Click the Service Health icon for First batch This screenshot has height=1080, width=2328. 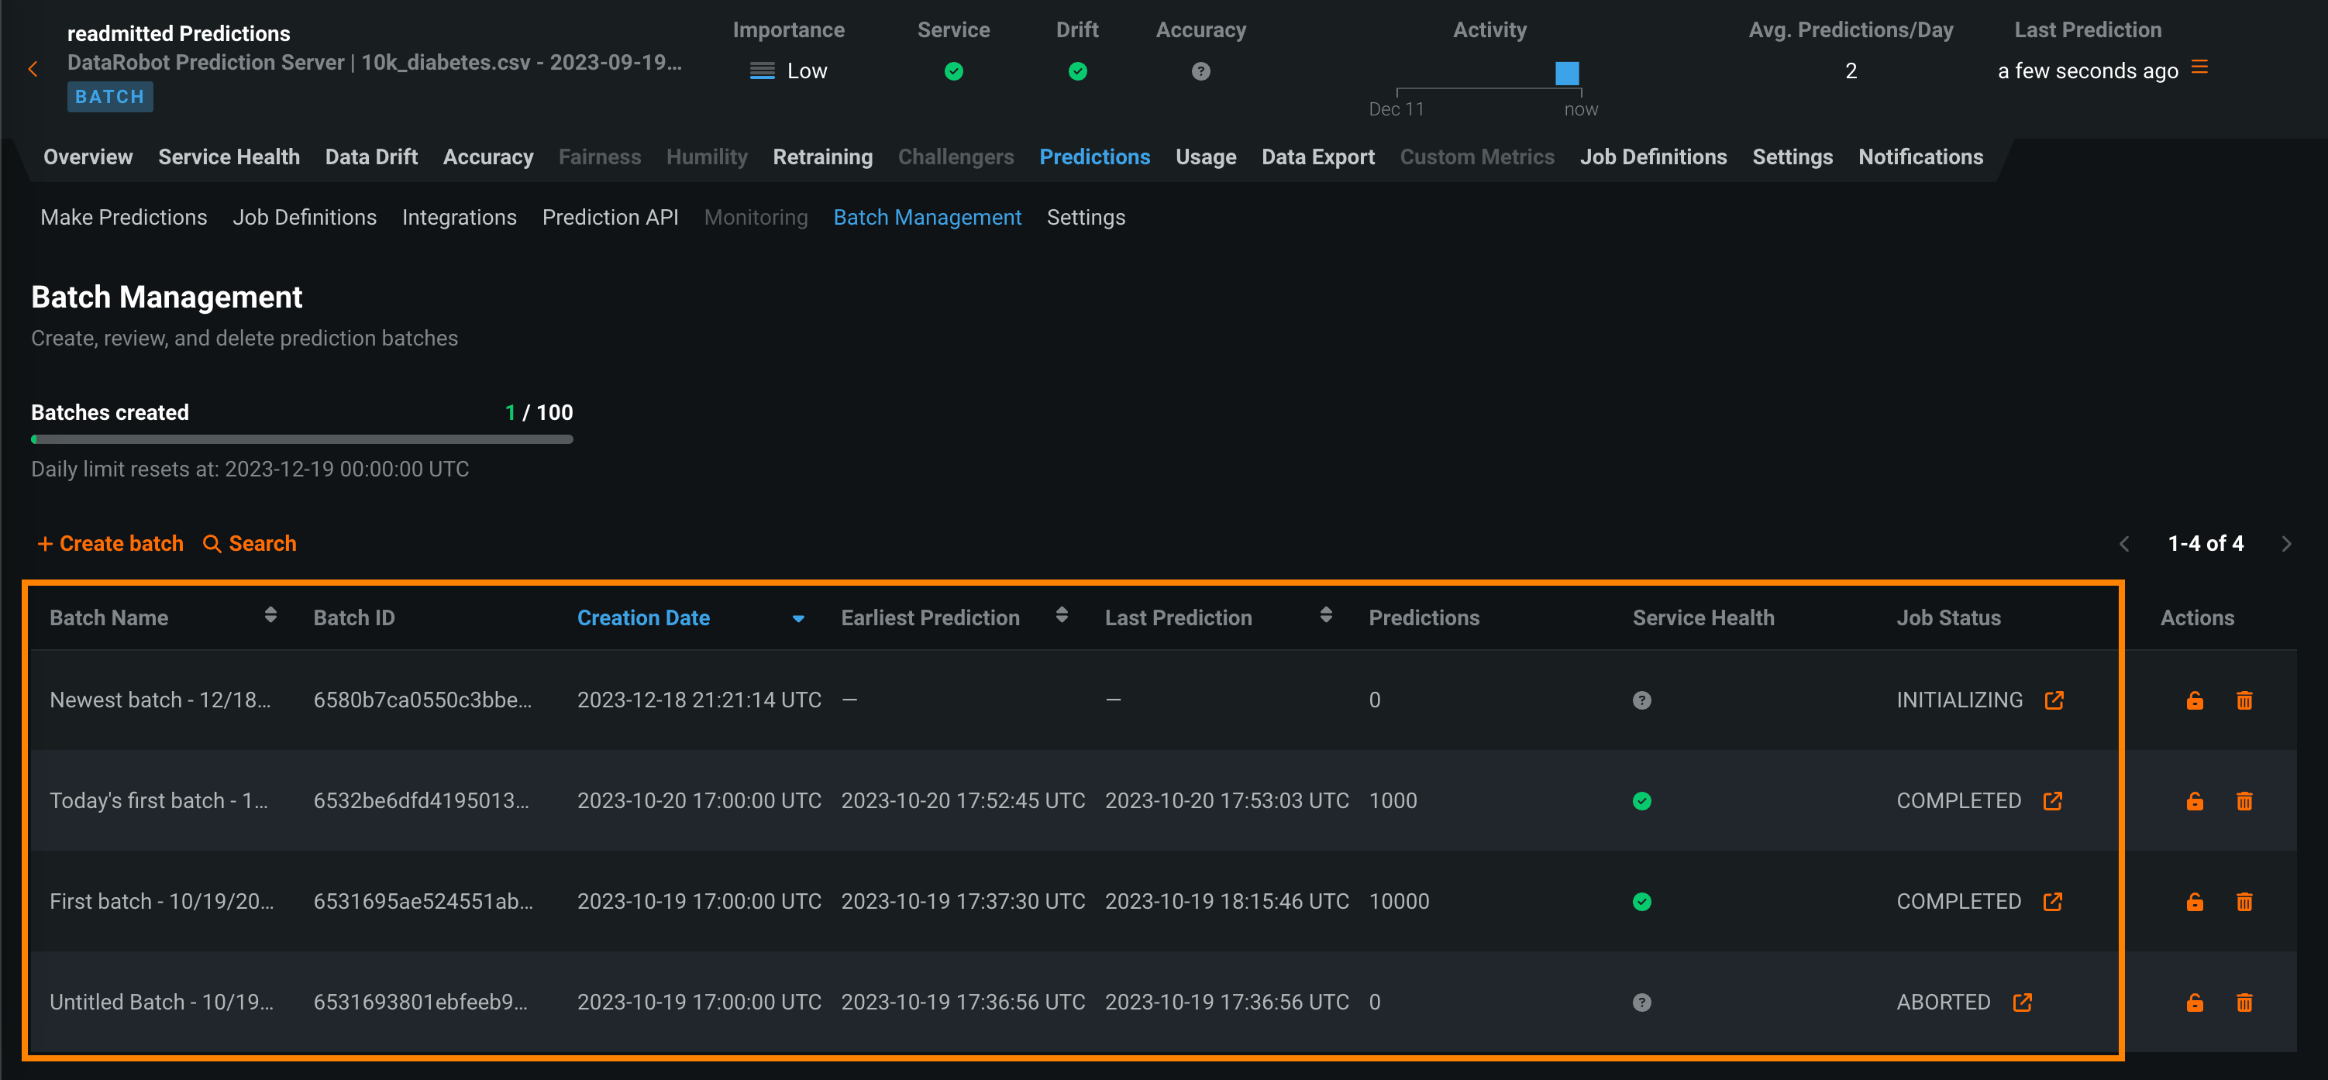click(x=1641, y=902)
